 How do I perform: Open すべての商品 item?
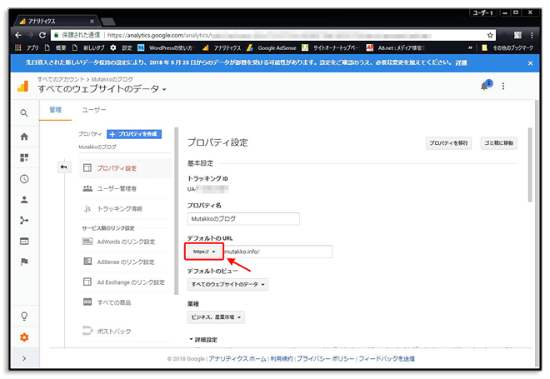tap(126, 302)
